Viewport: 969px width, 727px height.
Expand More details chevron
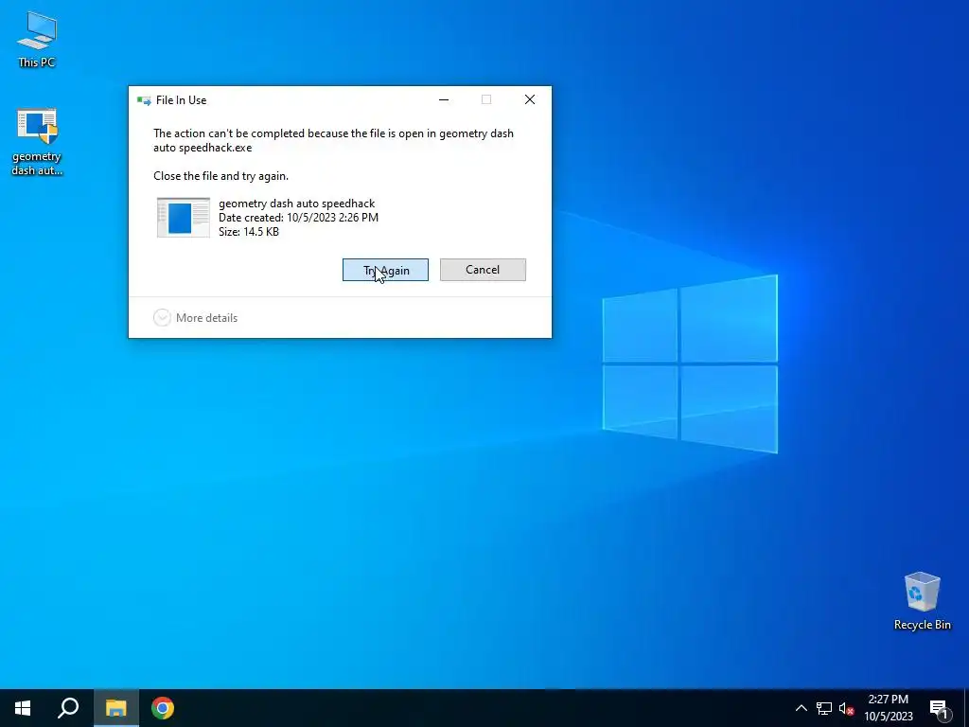pos(162,318)
